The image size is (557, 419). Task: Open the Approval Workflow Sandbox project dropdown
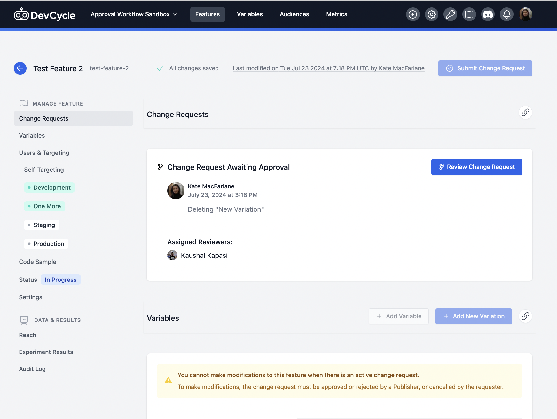coord(133,14)
